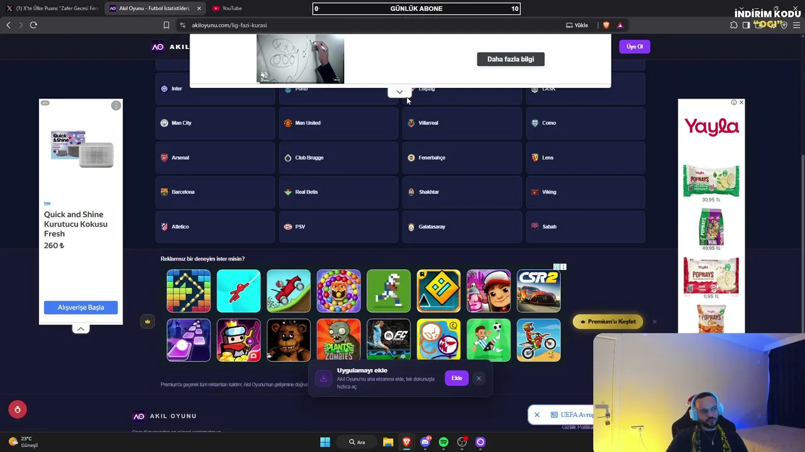
Task: Select the Shakhtar team card
Action: (462, 192)
